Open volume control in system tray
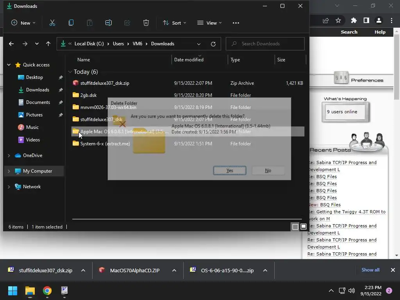400x300 pixels. (352, 291)
